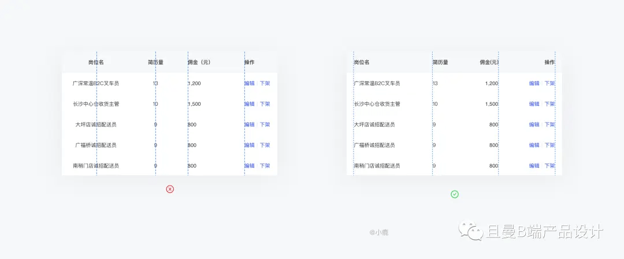Viewport: 624px width, 259px height.
Task: Select 大坪店诚招配送员 name in green-check table
Action: pos(374,124)
